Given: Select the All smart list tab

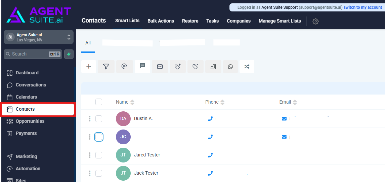Looking at the screenshot, I should point(88,43).
